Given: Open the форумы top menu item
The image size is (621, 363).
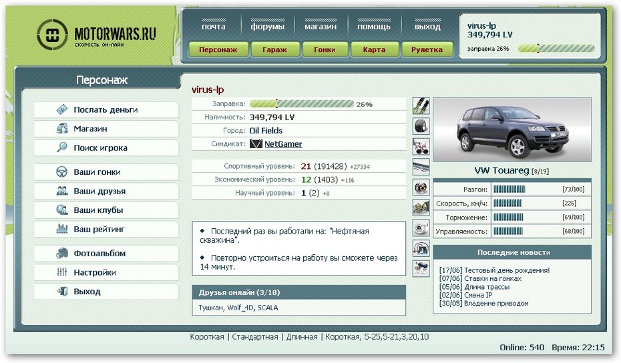Looking at the screenshot, I should tap(267, 27).
